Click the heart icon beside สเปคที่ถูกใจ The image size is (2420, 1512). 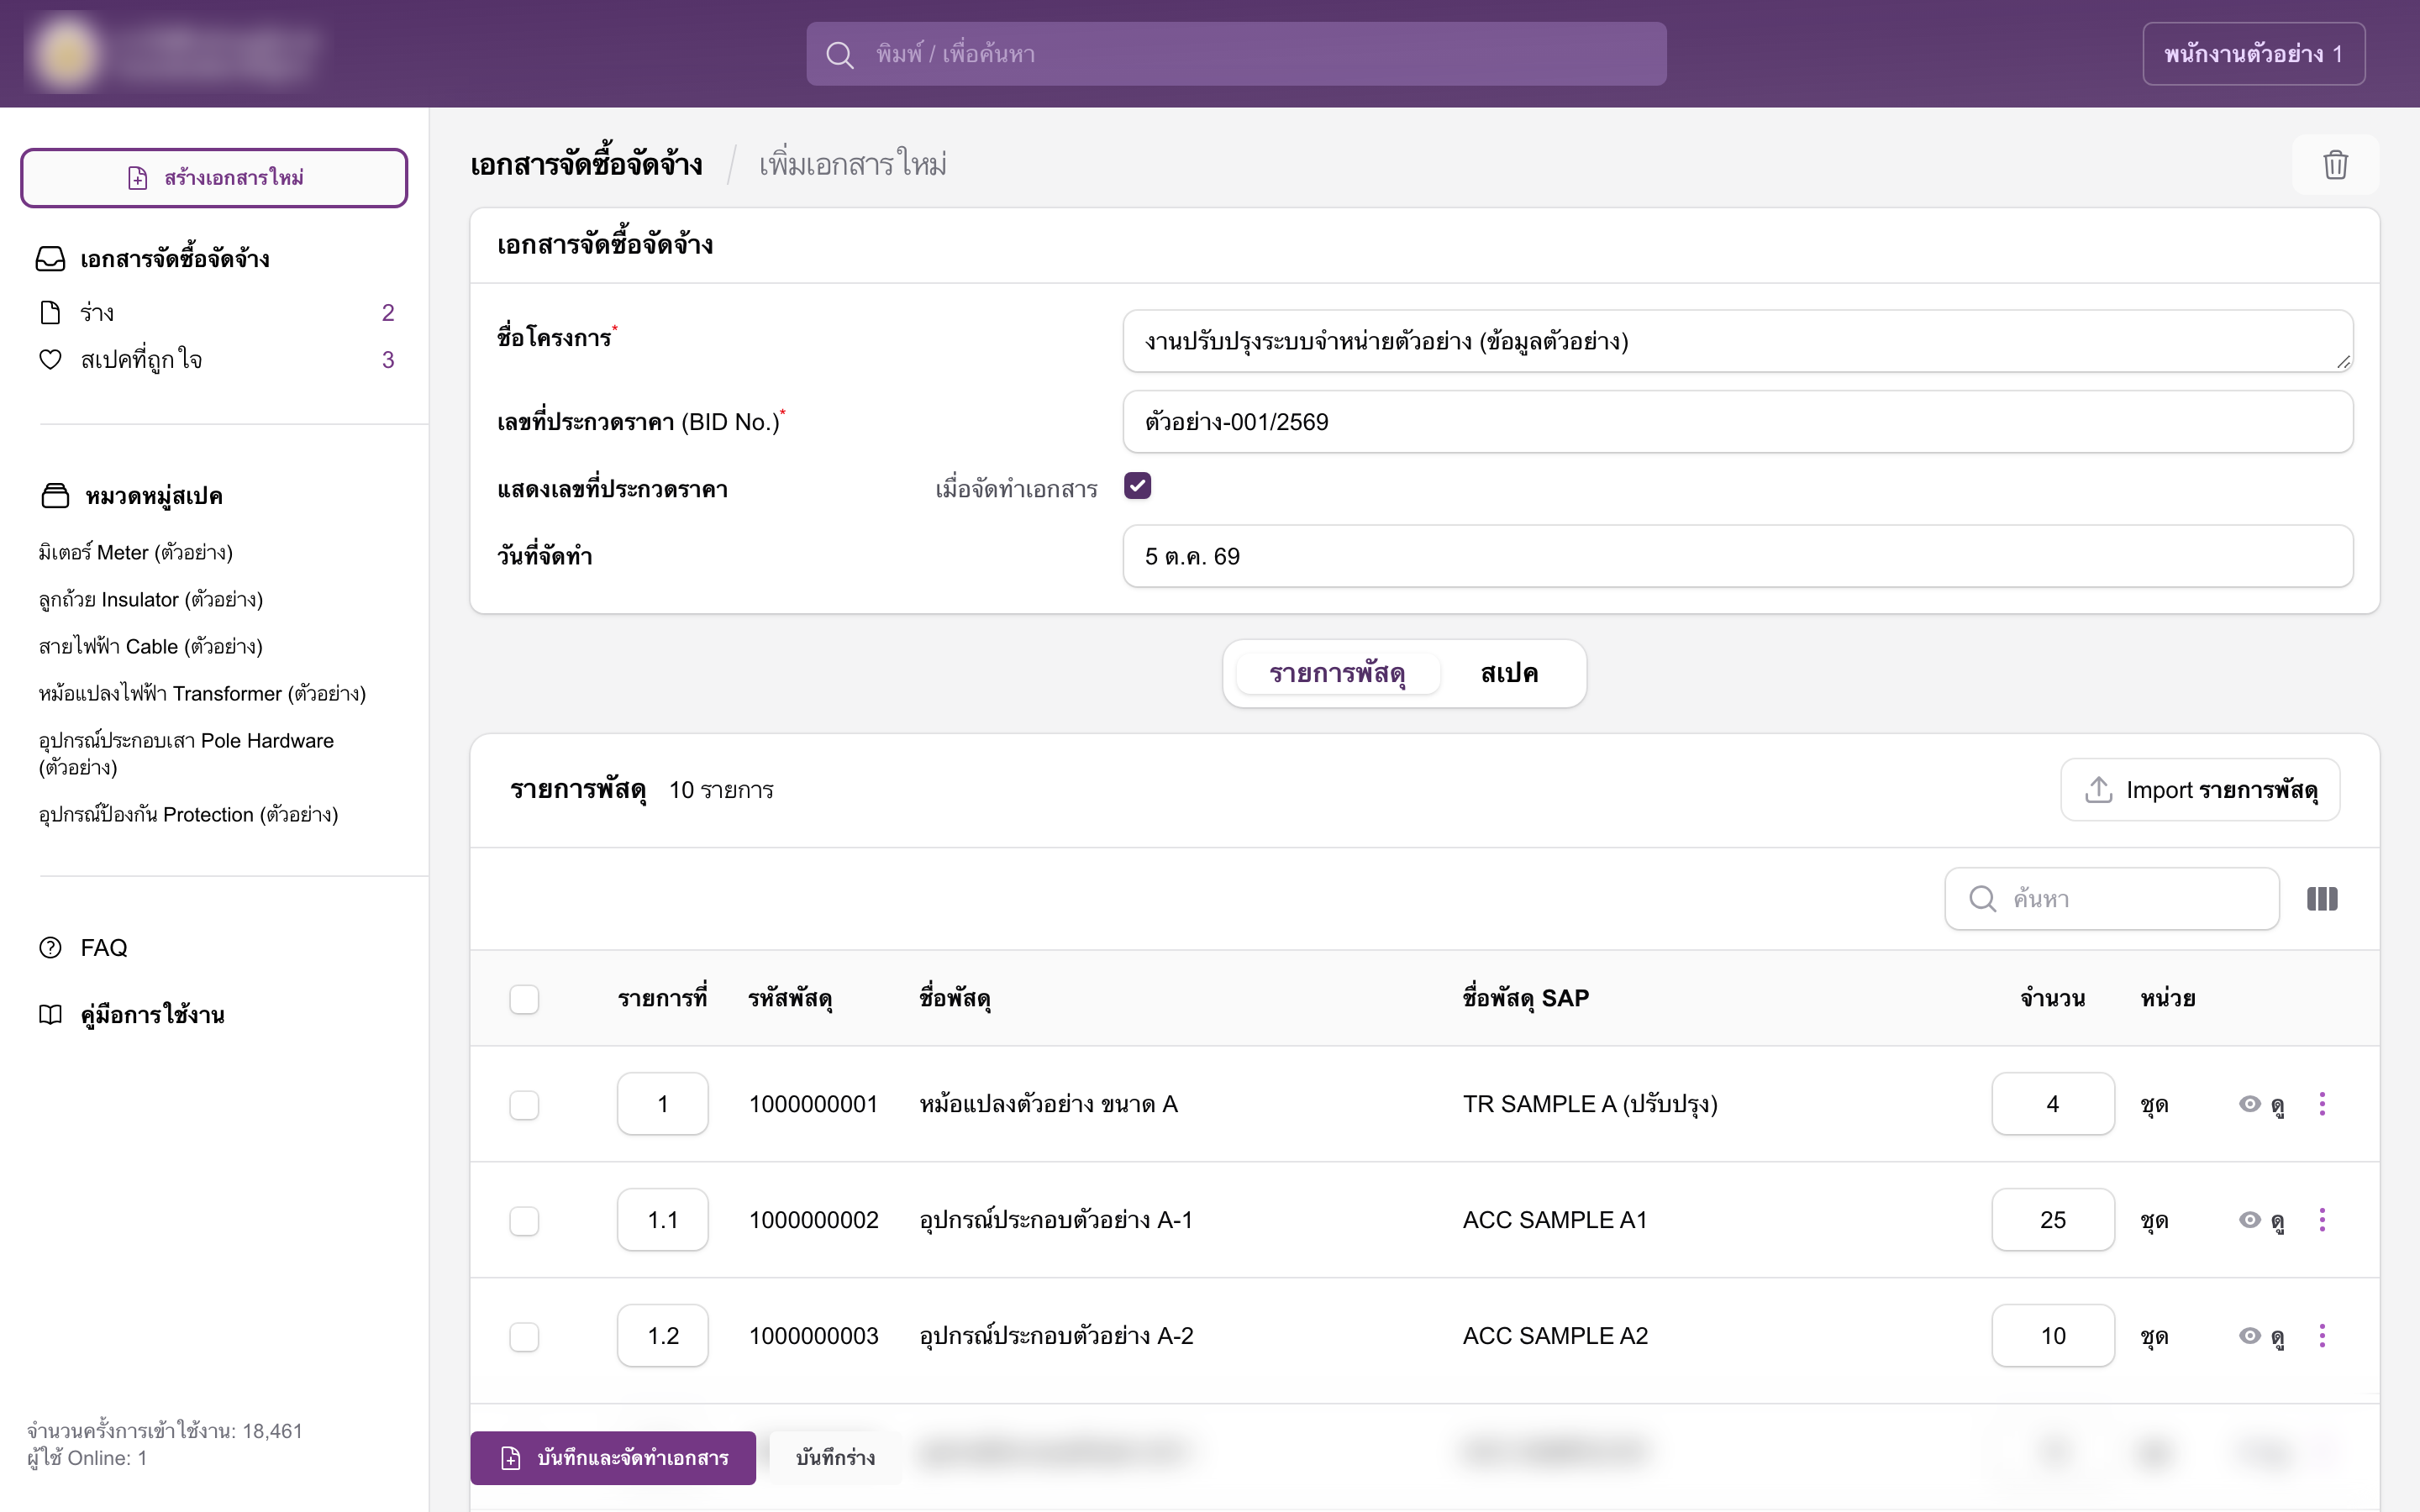tap(50, 359)
